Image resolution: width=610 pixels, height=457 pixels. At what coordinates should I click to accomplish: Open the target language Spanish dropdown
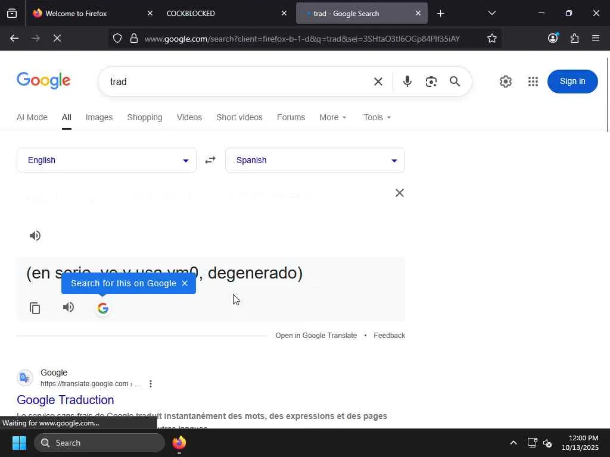315,160
